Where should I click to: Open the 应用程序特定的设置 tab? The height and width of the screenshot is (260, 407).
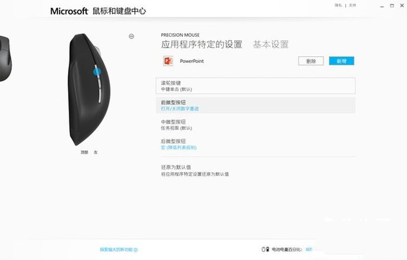(x=201, y=45)
